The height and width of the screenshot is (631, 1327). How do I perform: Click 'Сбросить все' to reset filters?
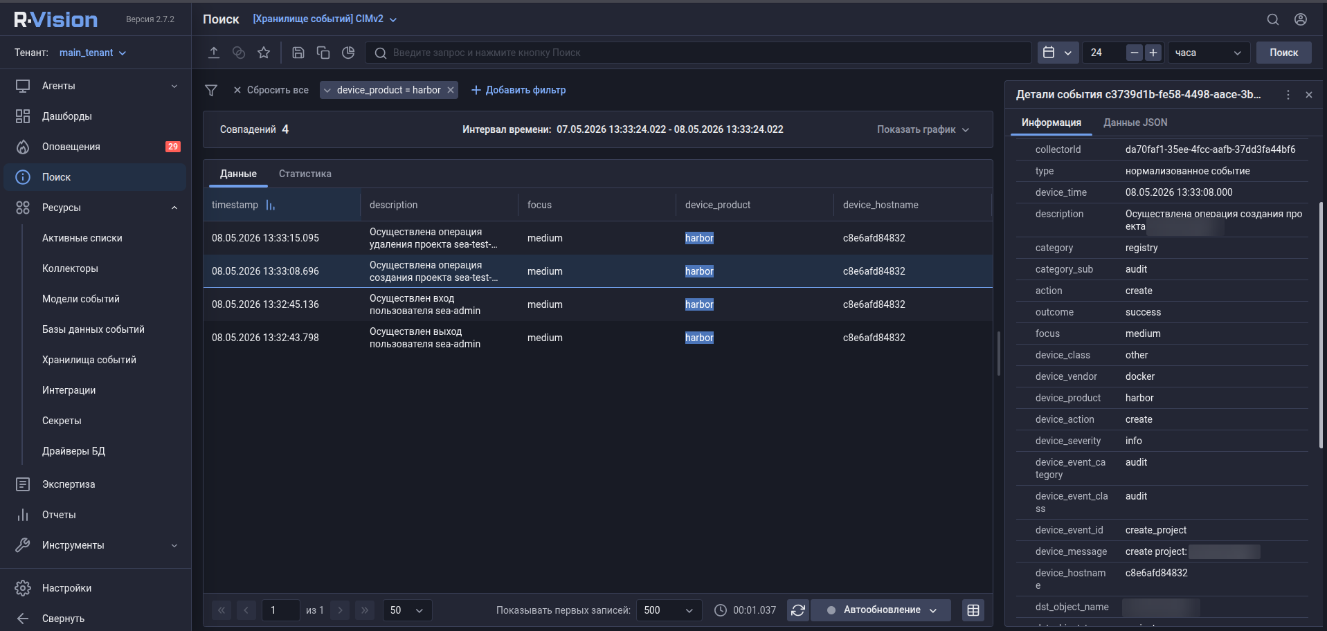[x=271, y=90]
